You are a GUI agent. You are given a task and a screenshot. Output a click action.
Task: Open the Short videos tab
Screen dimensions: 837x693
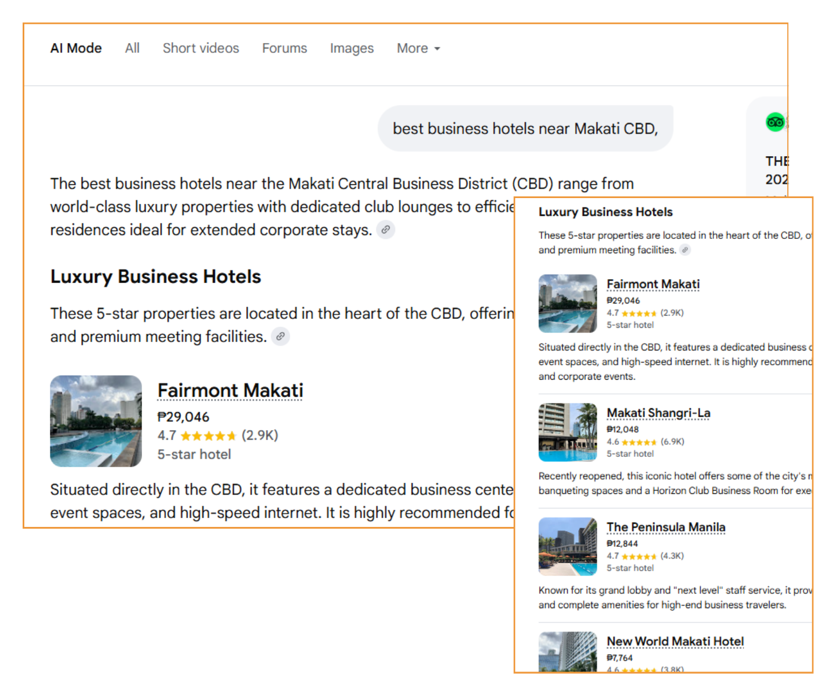tap(201, 49)
